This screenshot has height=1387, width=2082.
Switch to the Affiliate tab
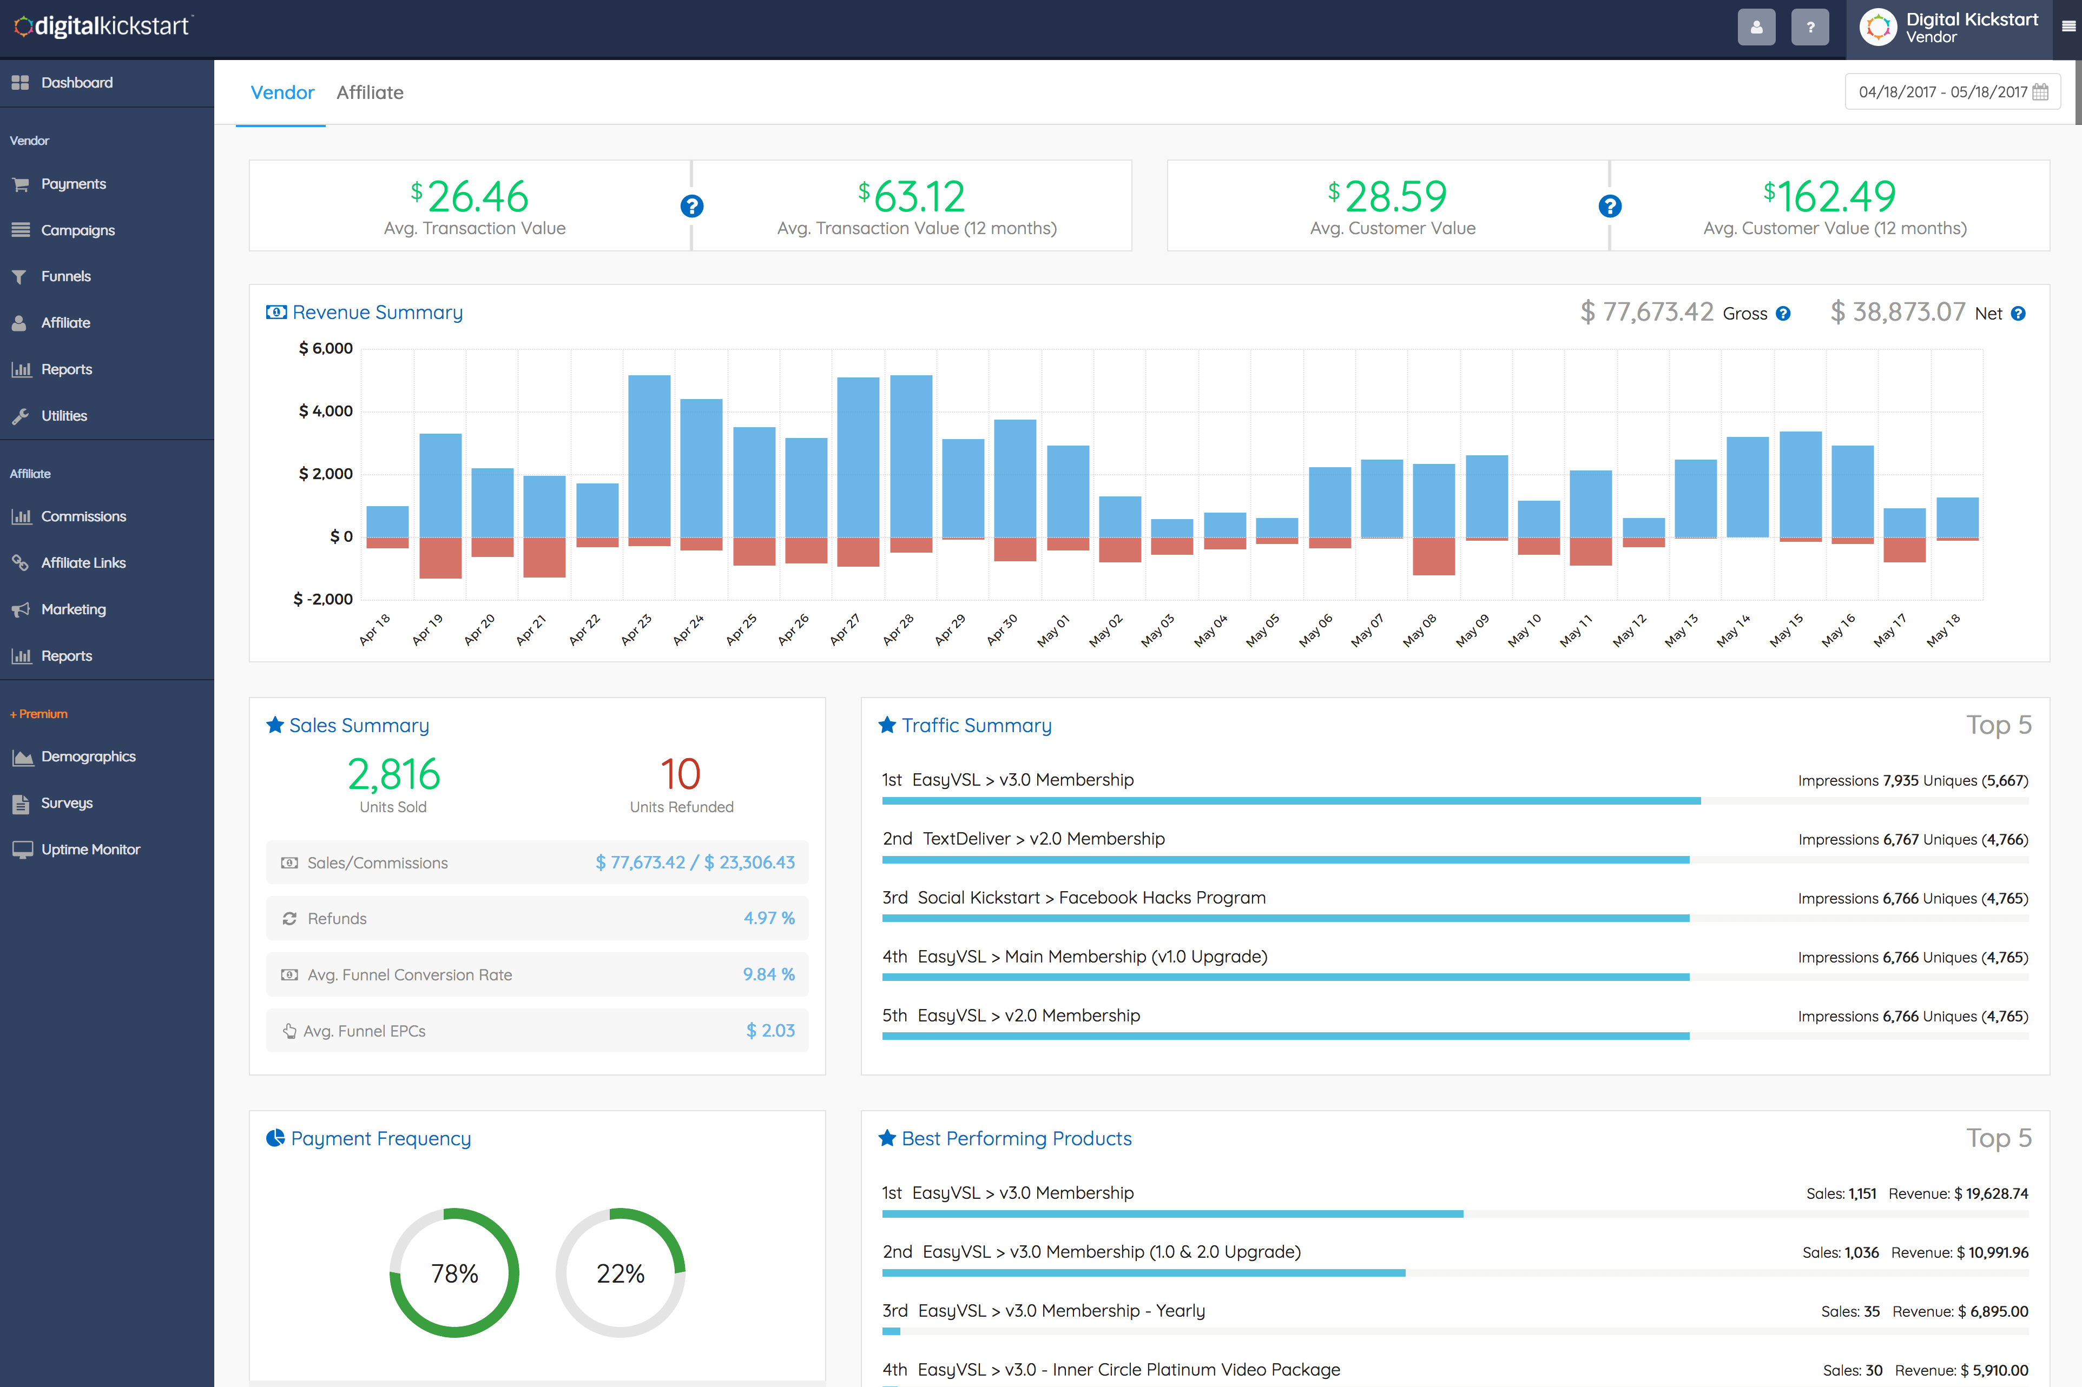(x=370, y=93)
